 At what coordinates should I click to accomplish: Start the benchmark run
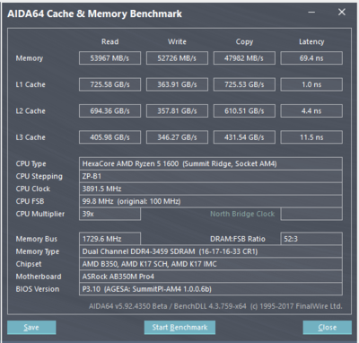(179, 328)
